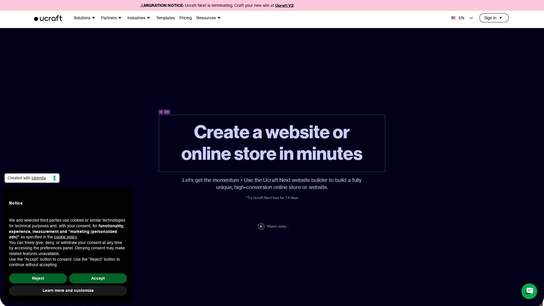Screen dimensions: 544x306
Task: Click the Ucraft logo
Action: click(48, 18)
